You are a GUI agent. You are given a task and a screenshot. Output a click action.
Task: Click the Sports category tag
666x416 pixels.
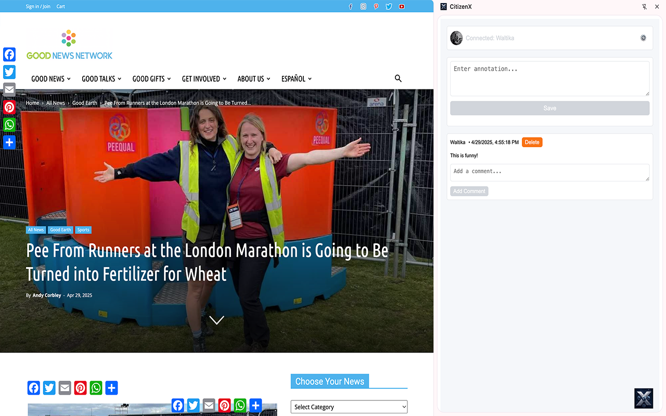[x=83, y=230]
